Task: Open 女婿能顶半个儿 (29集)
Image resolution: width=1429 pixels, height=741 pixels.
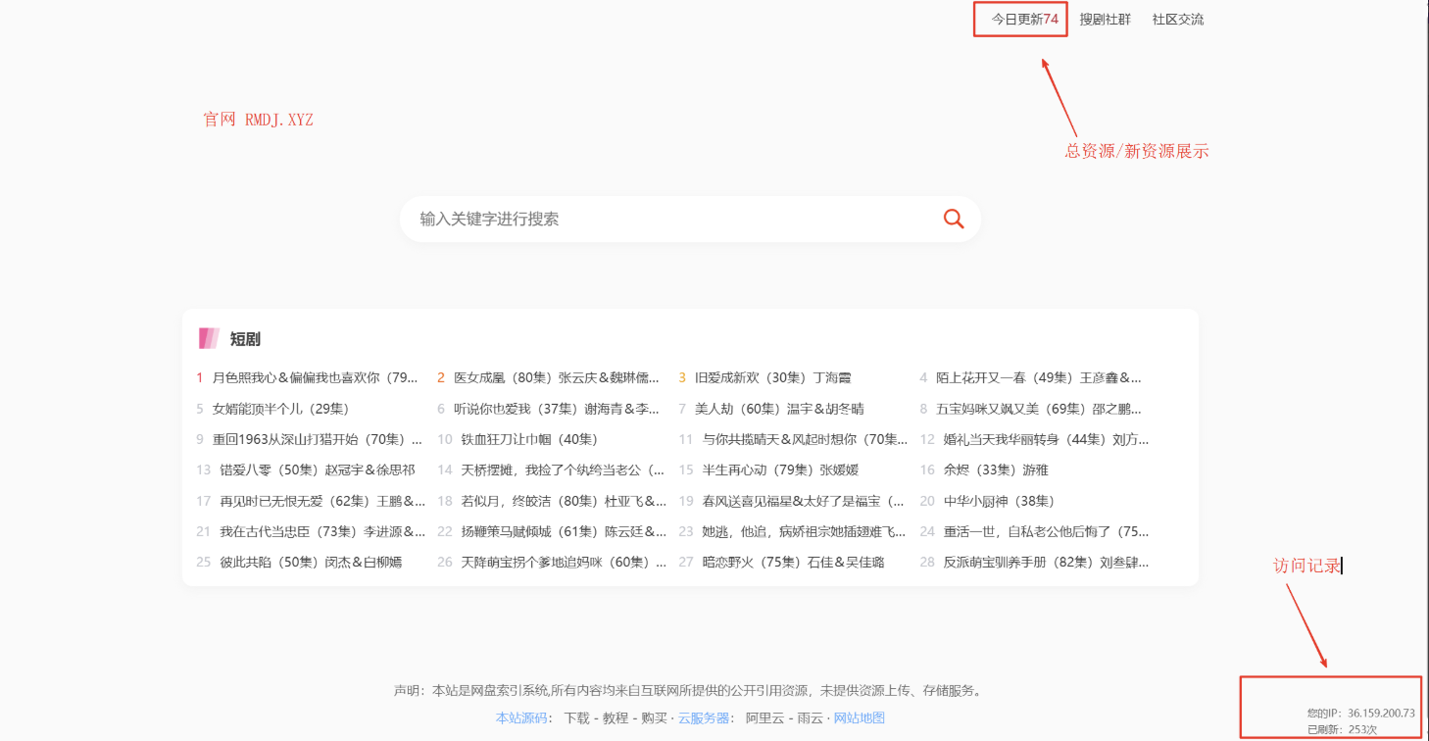Action: [x=280, y=409]
